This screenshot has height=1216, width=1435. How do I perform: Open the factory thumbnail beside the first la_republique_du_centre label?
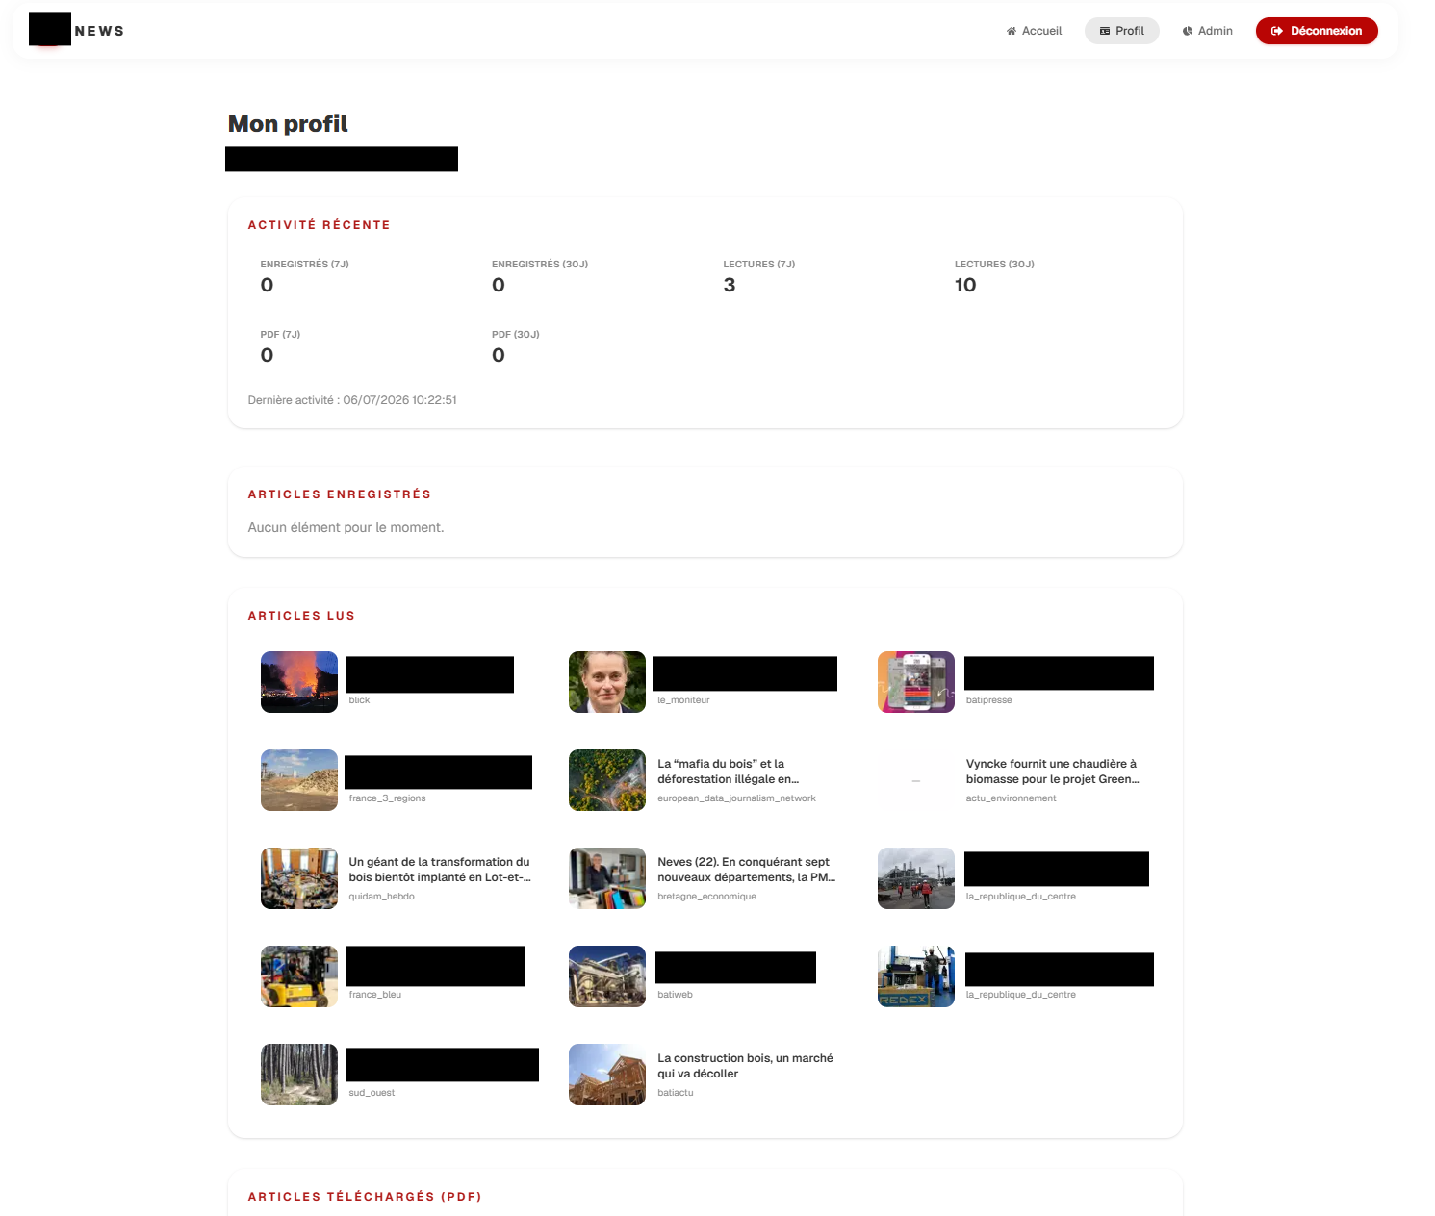[916, 878]
